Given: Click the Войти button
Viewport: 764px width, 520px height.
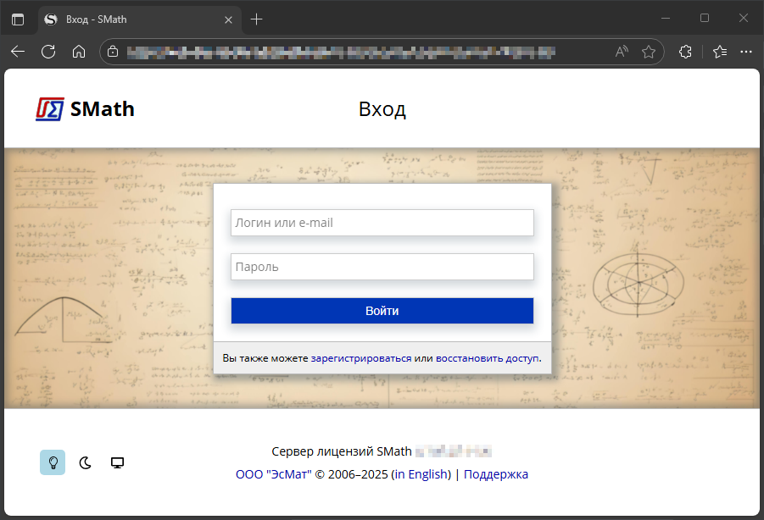Looking at the screenshot, I should 382,311.
